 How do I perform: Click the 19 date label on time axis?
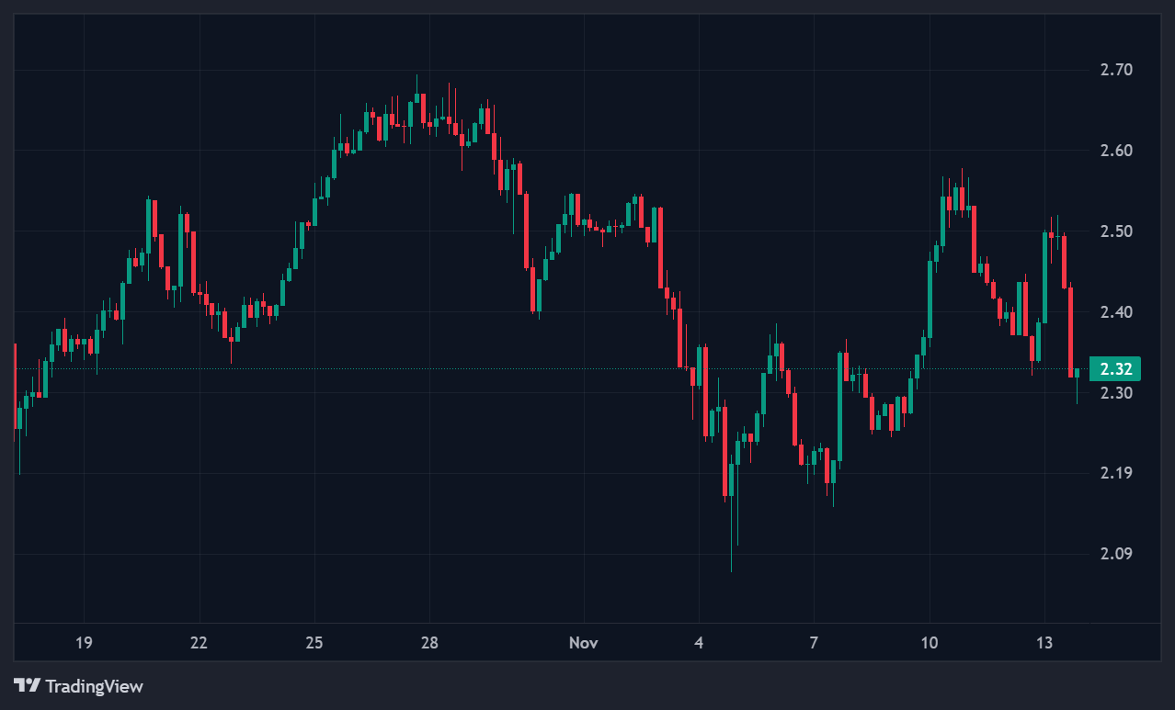click(x=84, y=643)
